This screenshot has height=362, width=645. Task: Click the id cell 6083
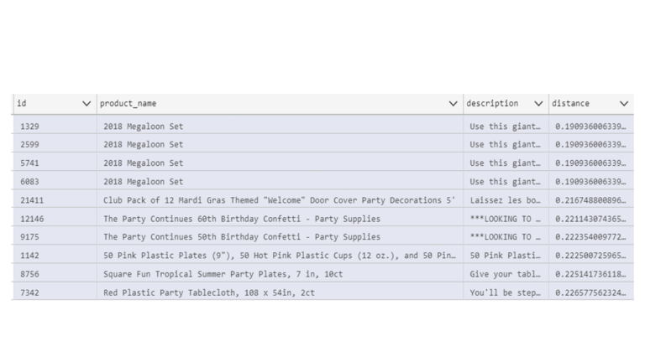30,182
